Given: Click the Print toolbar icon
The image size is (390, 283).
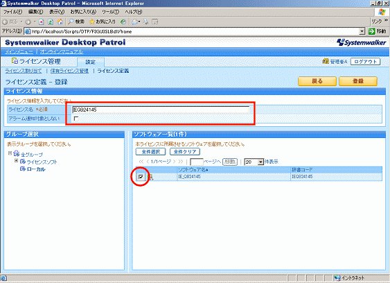Looking at the screenshot, I should click(x=145, y=22).
